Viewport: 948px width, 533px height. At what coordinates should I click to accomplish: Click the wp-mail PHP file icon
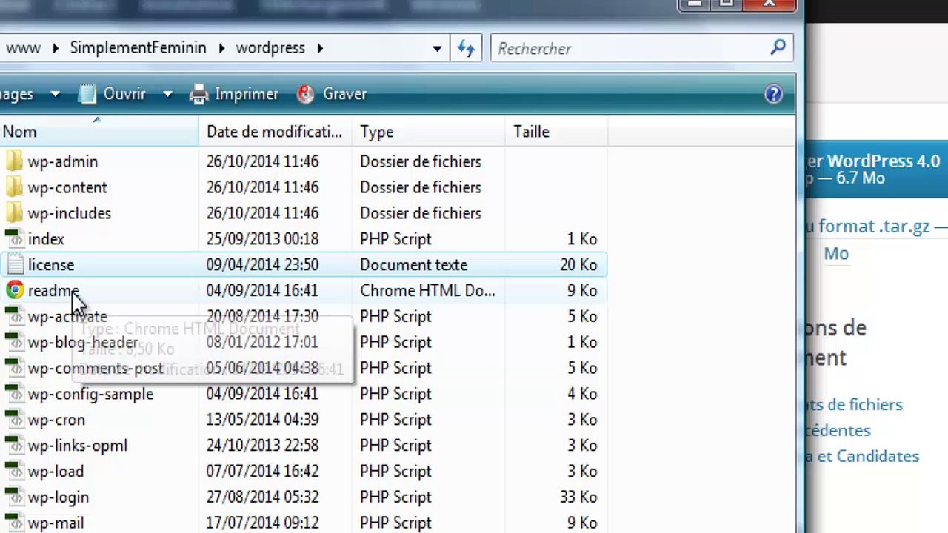coord(14,523)
